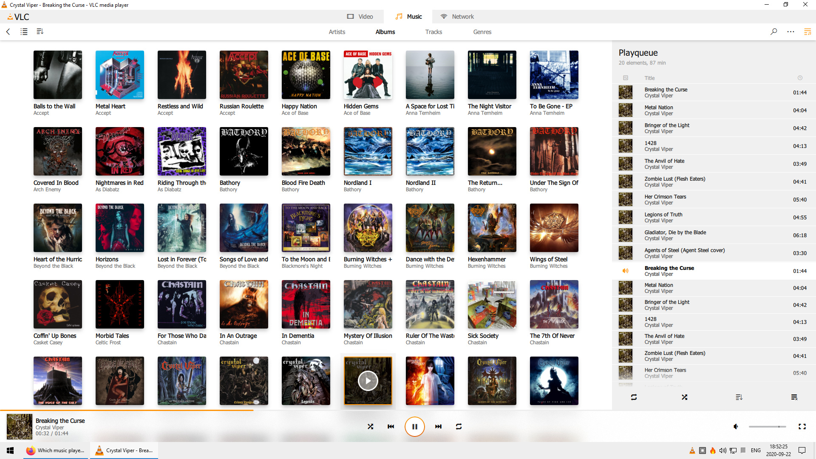Click the duration clock column icon
This screenshot has height=459, width=816.
click(x=800, y=78)
